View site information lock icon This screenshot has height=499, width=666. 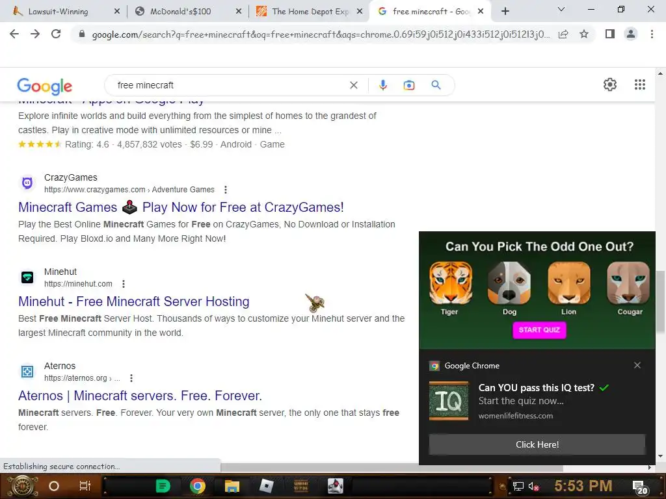(82, 34)
